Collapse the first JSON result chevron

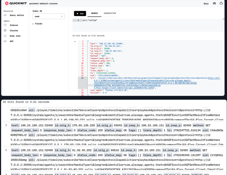click(x=75, y=41)
